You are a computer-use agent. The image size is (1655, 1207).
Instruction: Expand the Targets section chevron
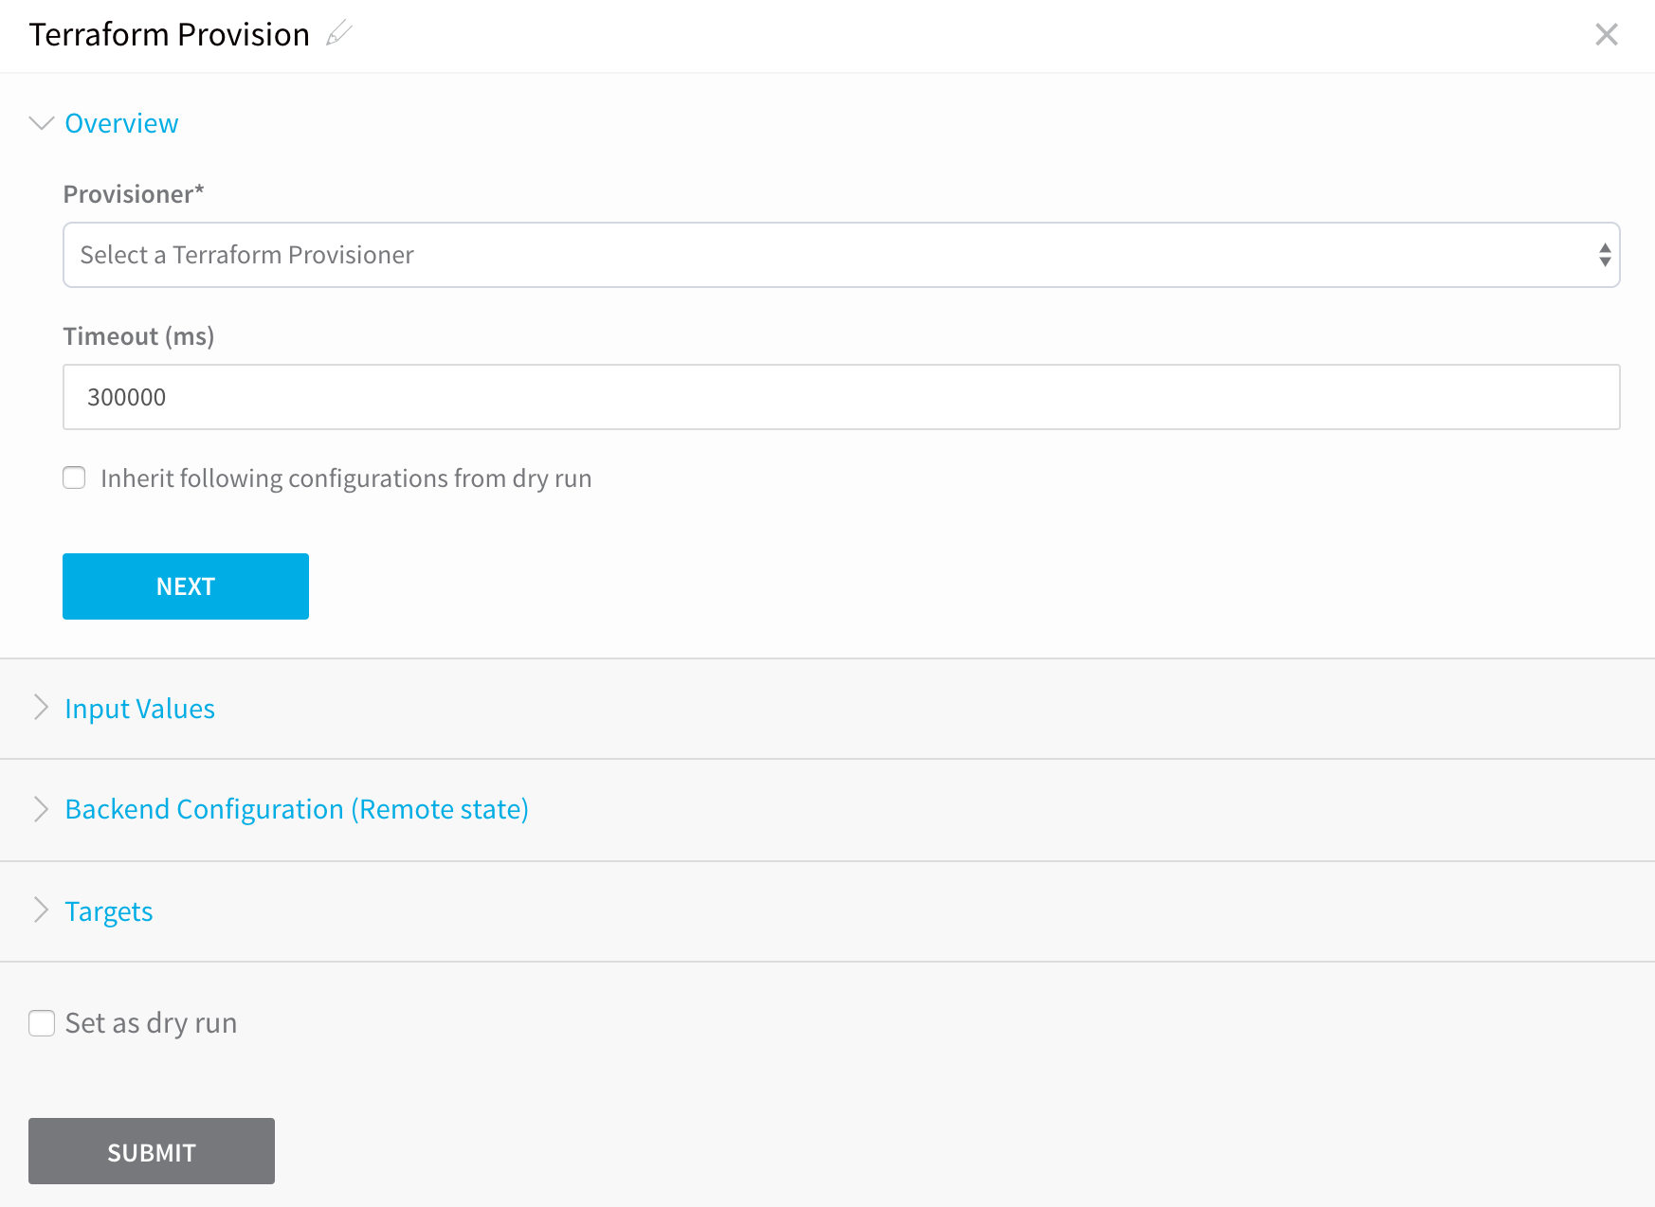tap(41, 910)
